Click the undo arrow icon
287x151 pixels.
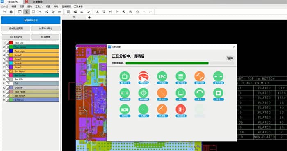coord(144,12)
